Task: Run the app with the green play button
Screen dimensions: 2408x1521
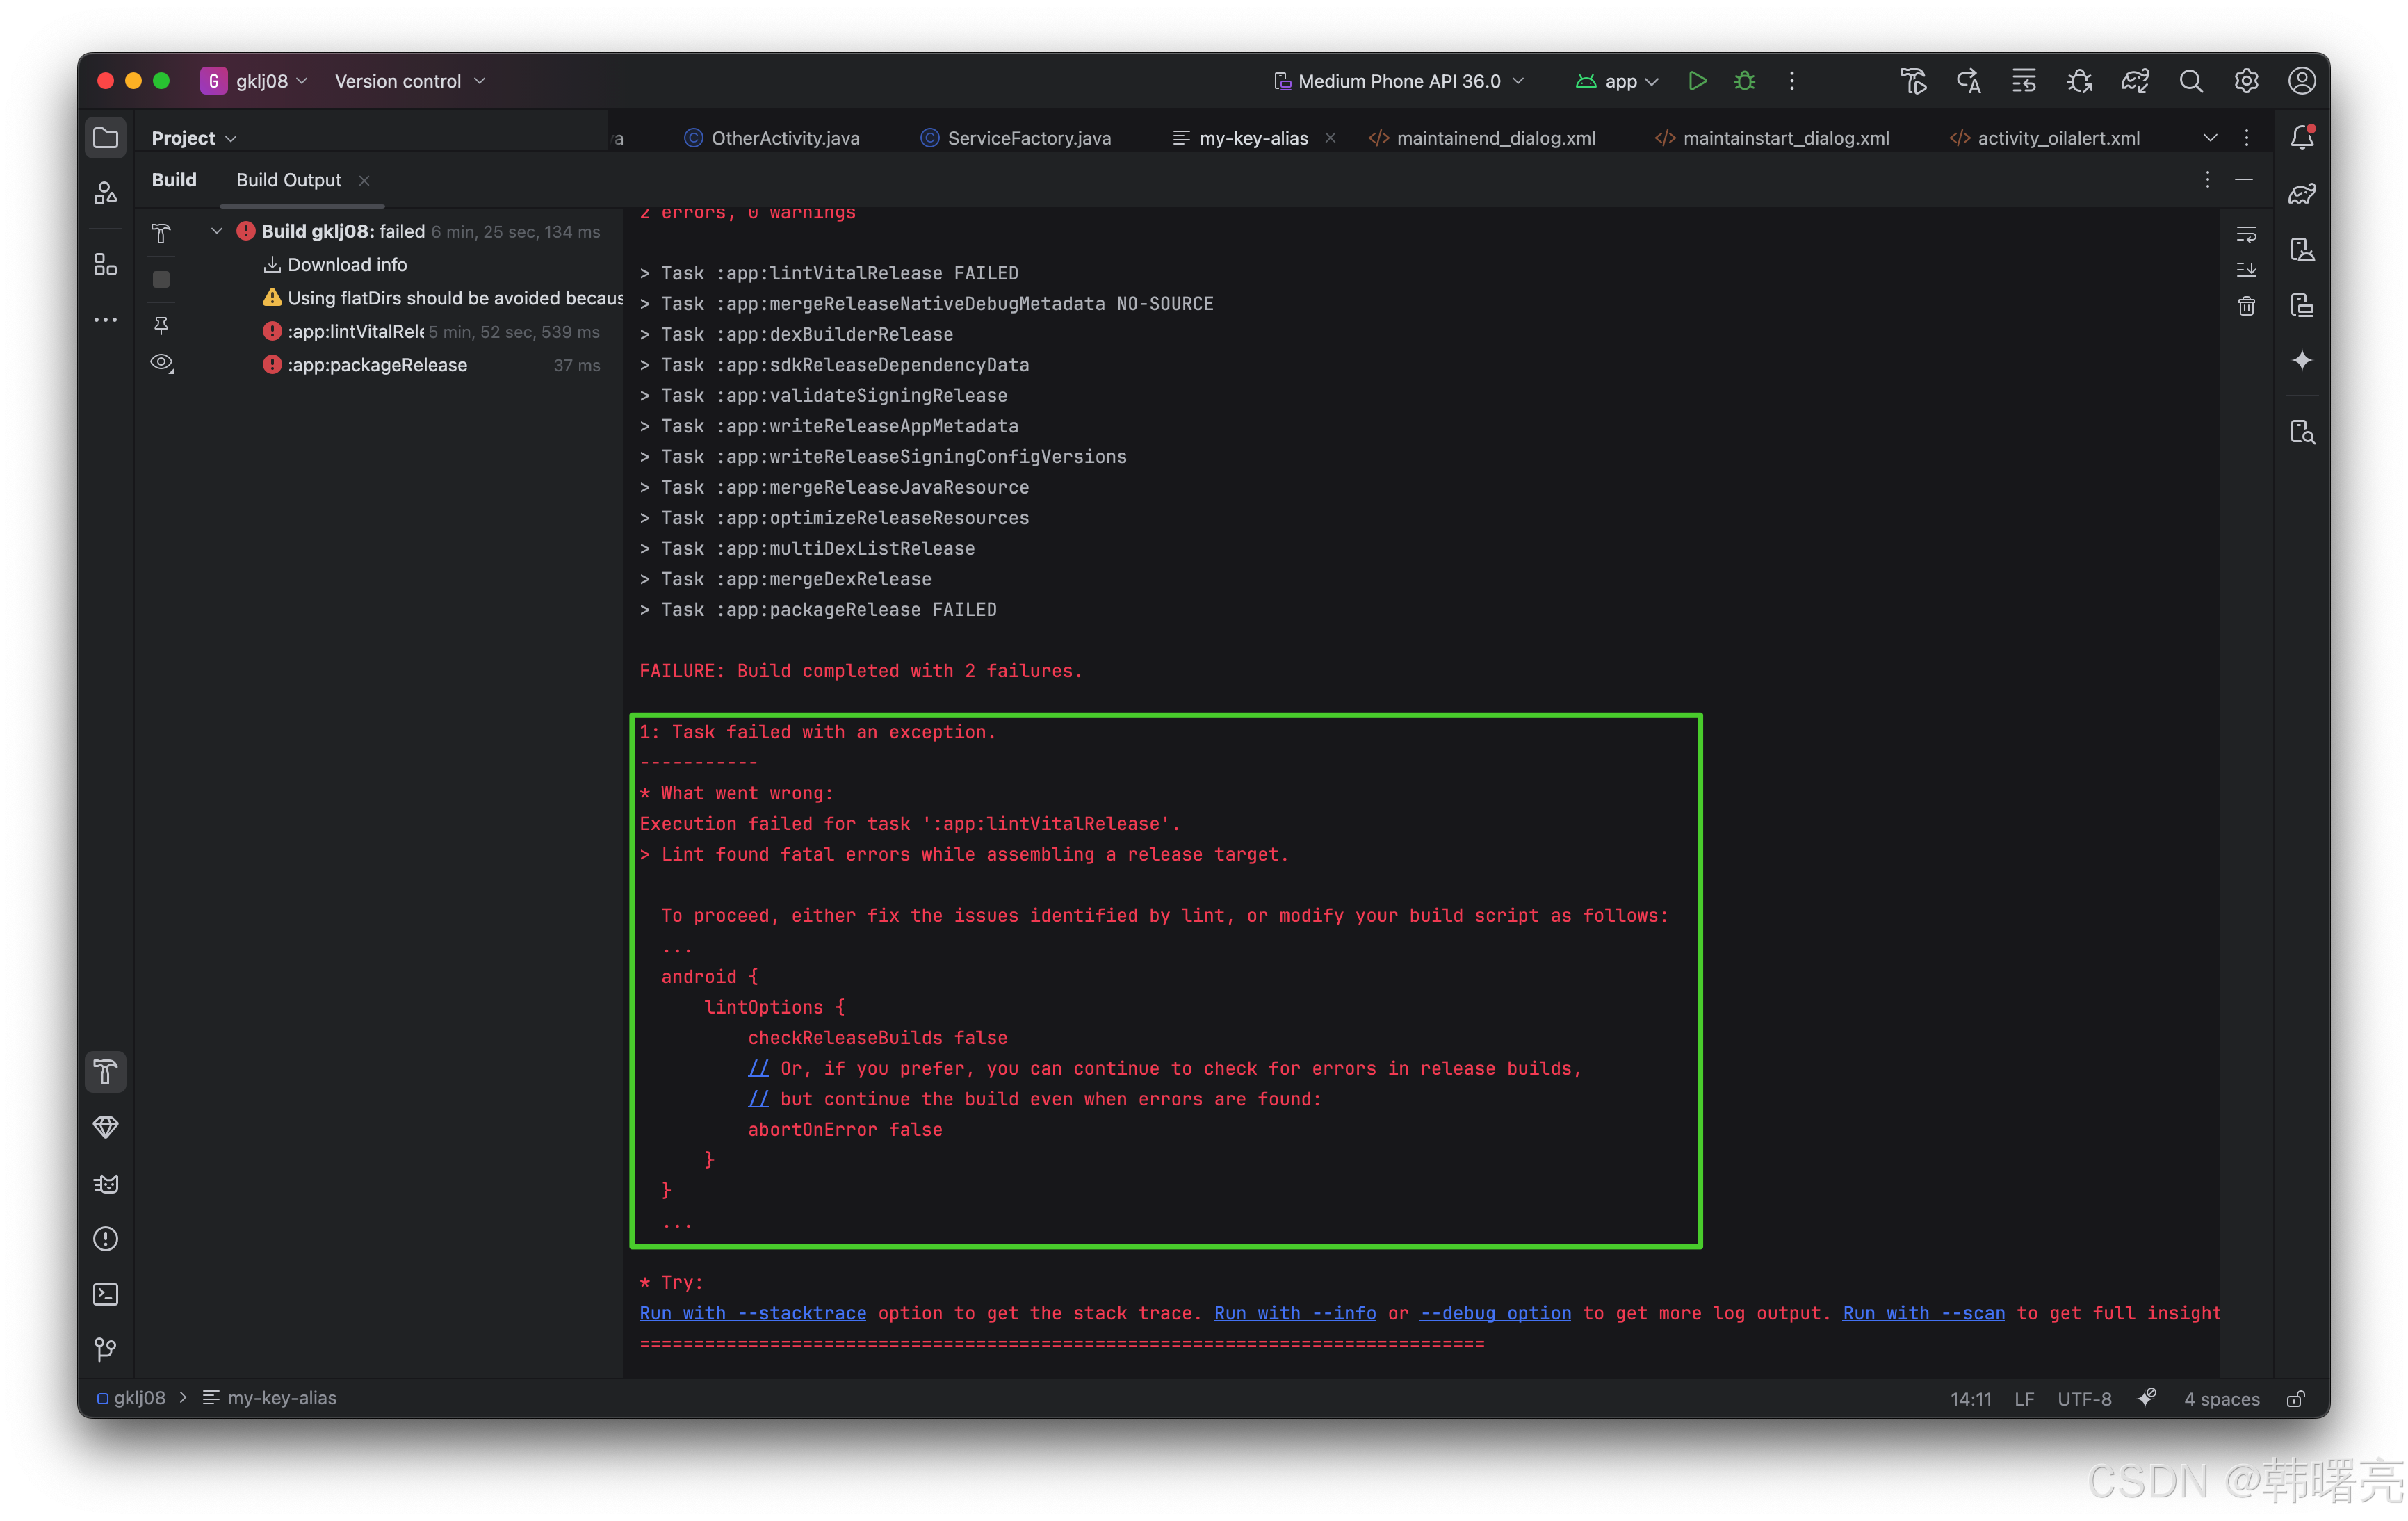Action: click(1697, 81)
